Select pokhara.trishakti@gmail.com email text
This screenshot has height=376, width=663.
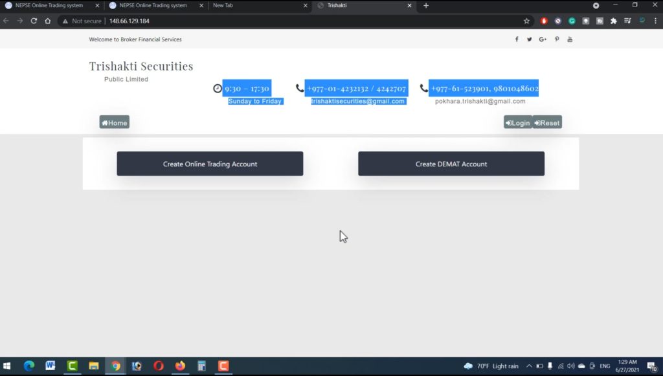click(480, 102)
